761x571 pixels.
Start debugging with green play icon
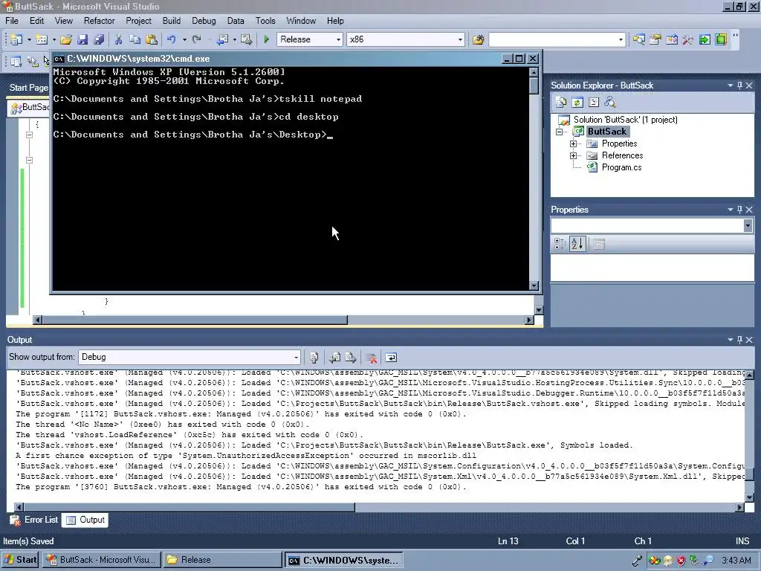click(x=266, y=39)
